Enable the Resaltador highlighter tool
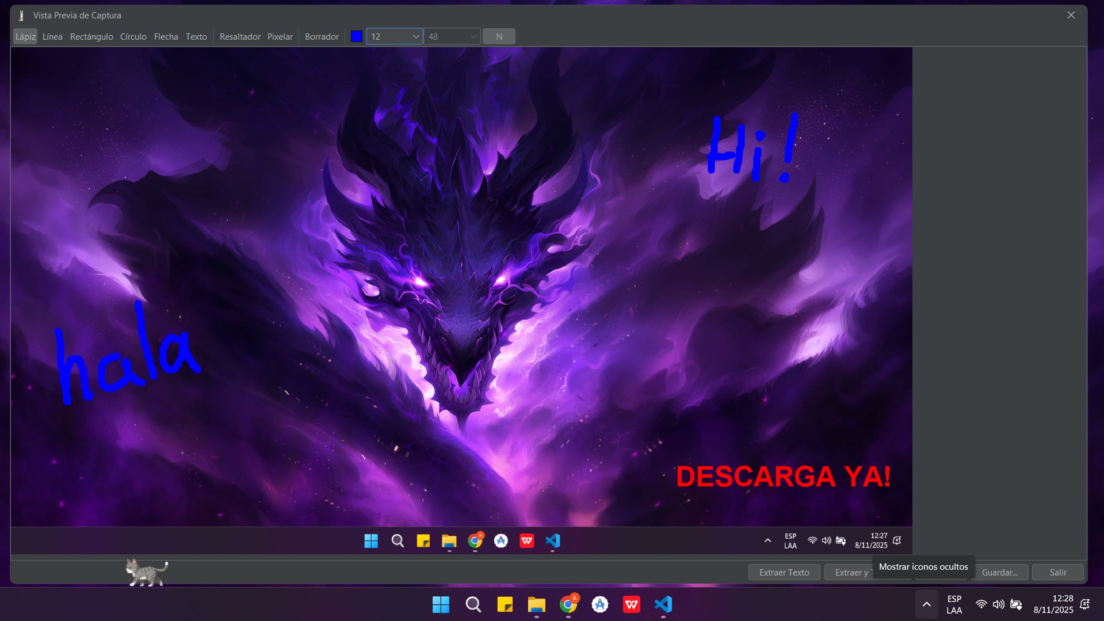 click(240, 37)
